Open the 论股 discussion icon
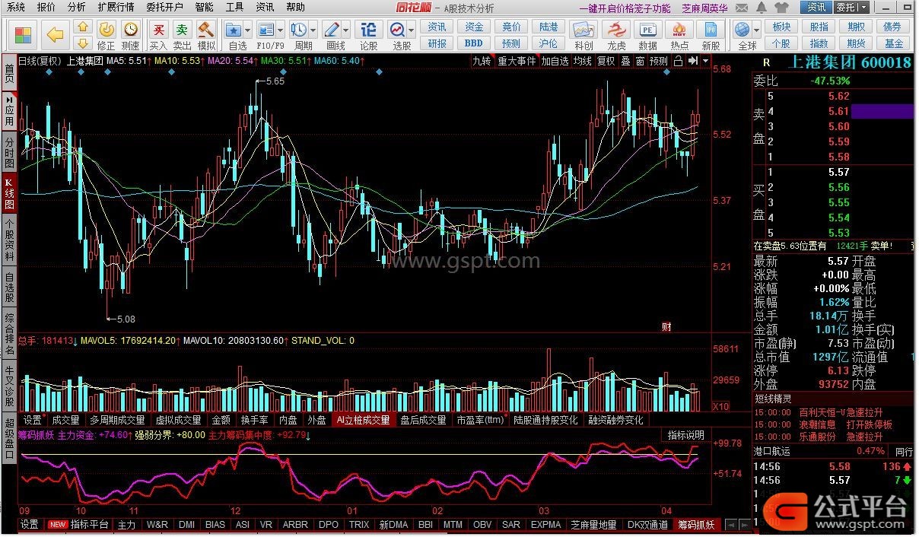Screen dimensions: 919x537 pos(368,30)
